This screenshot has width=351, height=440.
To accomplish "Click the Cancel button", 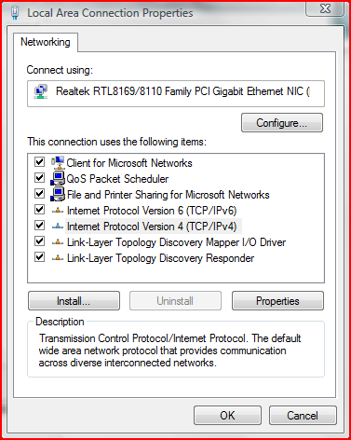I will pos(303,416).
